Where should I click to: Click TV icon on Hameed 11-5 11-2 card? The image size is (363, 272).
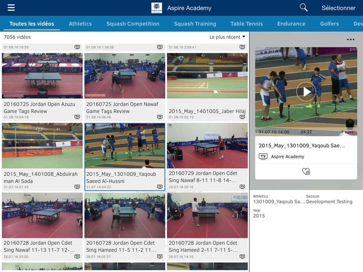tap(160, 256)
